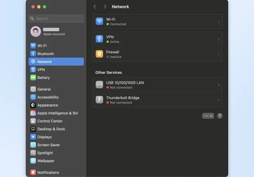Select Accessibility label in the sidebar
The image size is (254, 177).
48,97
